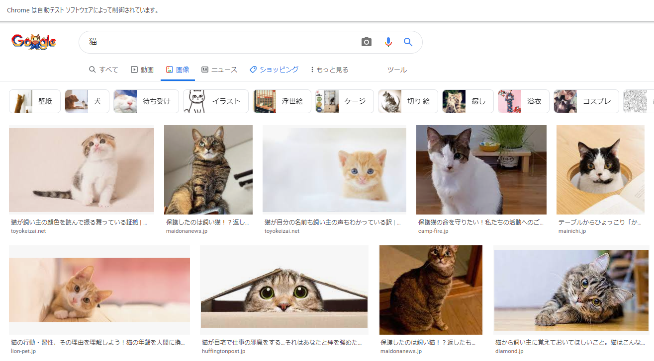Open orange kitten on white background image
The width and height of the screenshot is (654, 361).
tap(334, 170)
